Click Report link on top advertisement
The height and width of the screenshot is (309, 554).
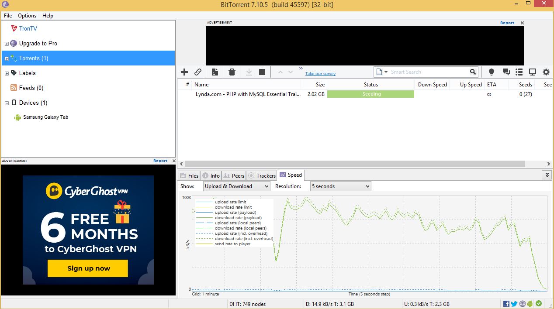click(507, 23)
